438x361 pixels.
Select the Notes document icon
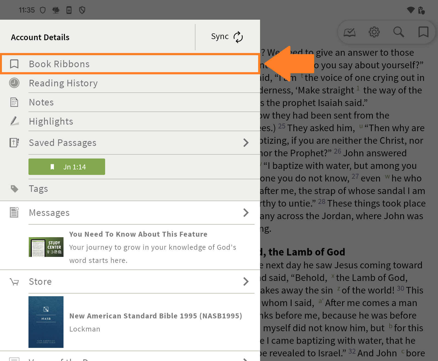point(14,102)
